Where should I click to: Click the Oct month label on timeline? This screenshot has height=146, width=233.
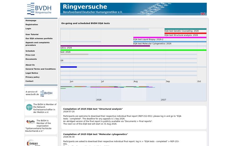199,81
